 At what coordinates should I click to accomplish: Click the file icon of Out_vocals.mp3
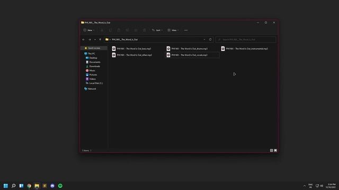(x=168, y=55)
